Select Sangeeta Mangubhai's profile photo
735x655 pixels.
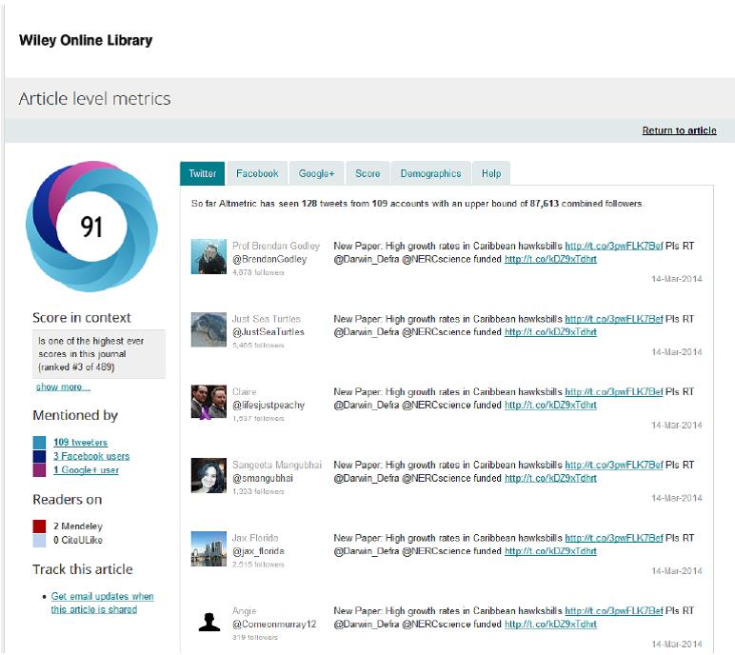(209, 476)
